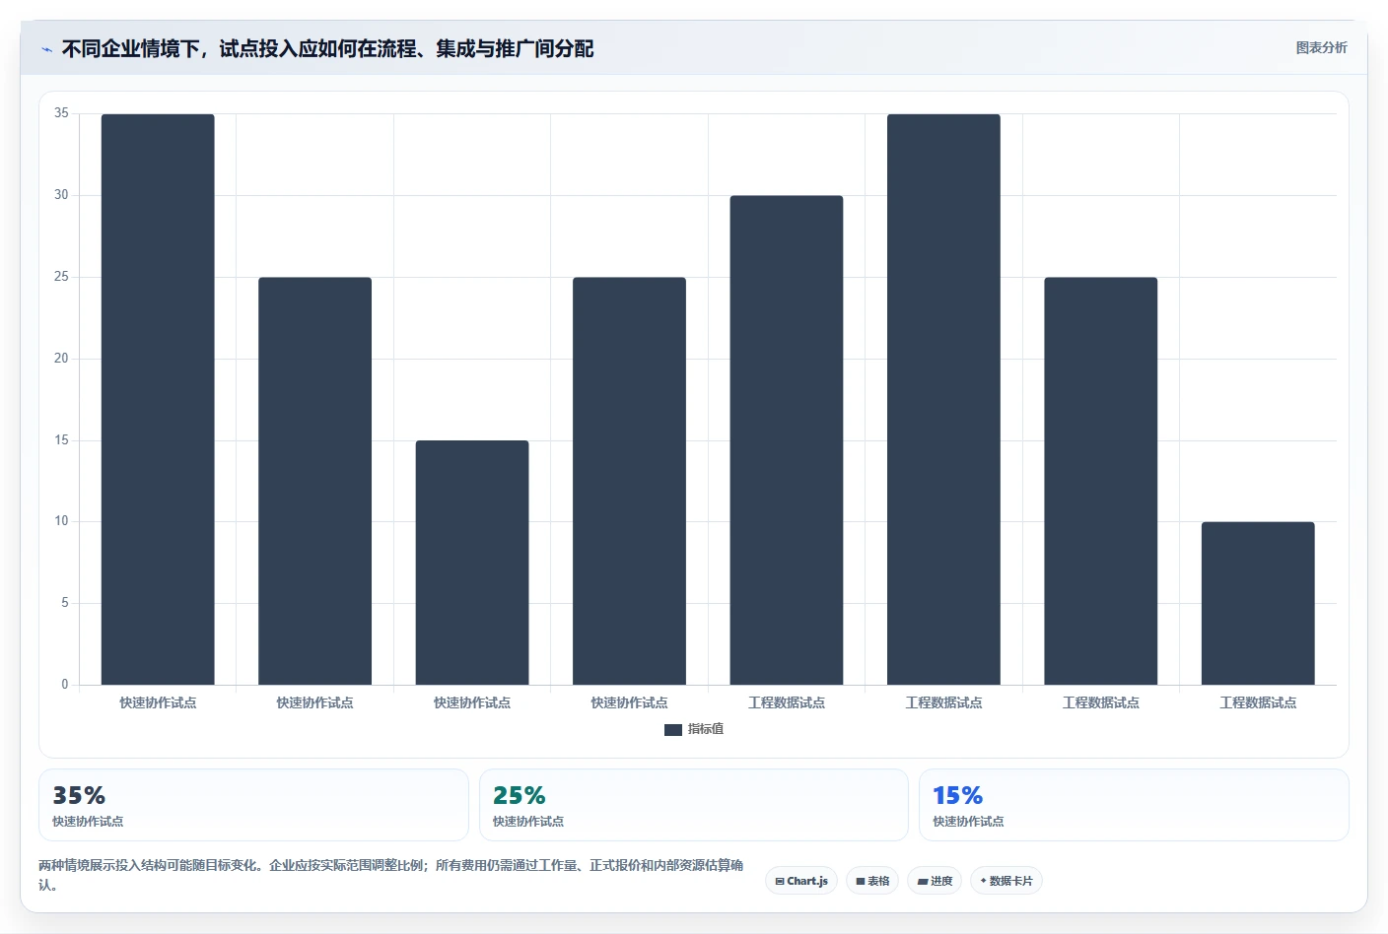Select the Chart.js tag chip

pos(801,881)
